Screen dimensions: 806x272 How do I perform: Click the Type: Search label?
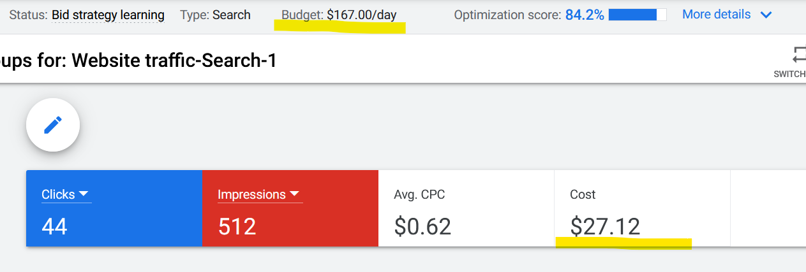point(215,15)
